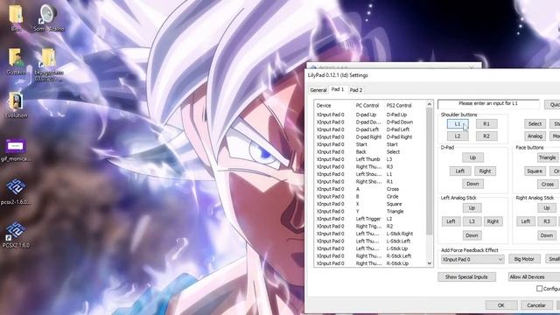
Task: Select the Left Trigger L2 binding row
Action: [x=370, y=219]
